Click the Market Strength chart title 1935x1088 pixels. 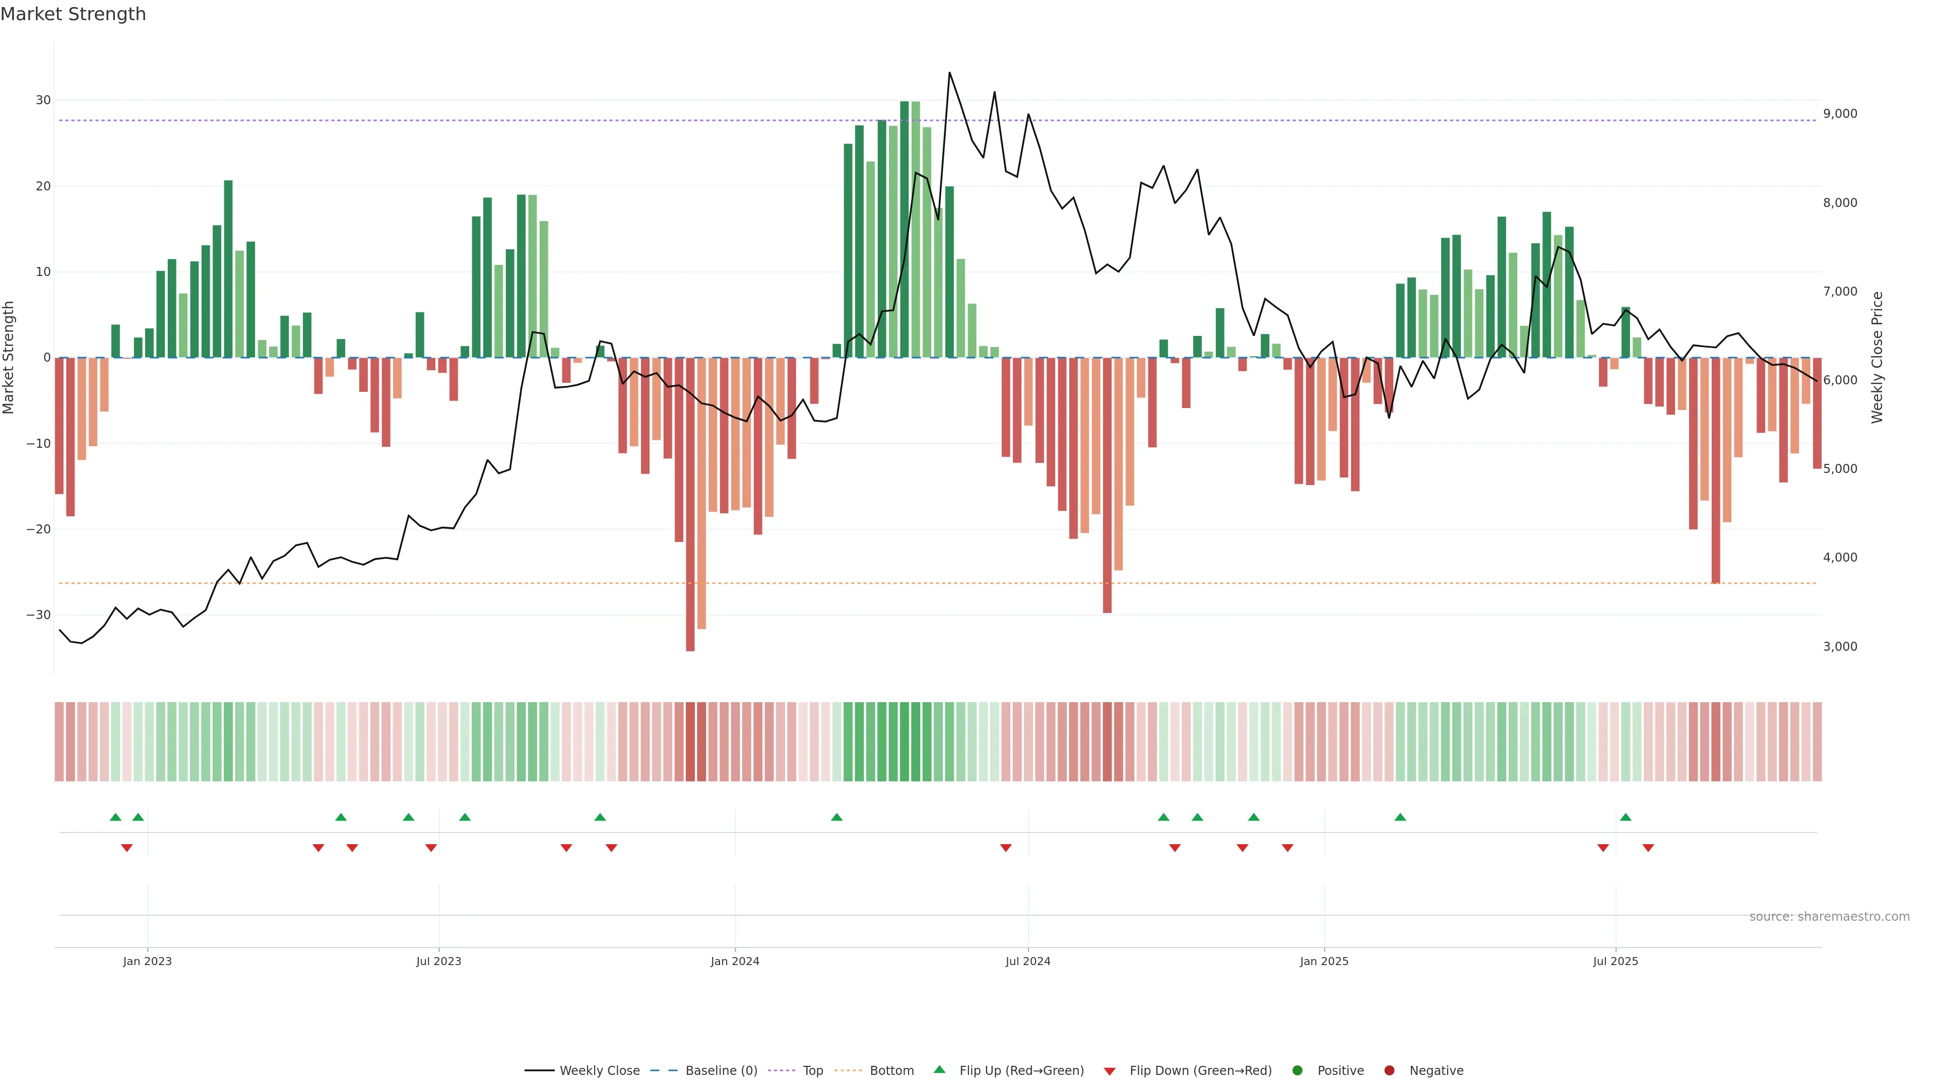(73, 14)
